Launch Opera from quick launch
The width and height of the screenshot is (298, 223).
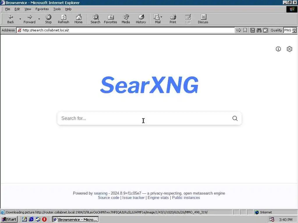[44, 220]
